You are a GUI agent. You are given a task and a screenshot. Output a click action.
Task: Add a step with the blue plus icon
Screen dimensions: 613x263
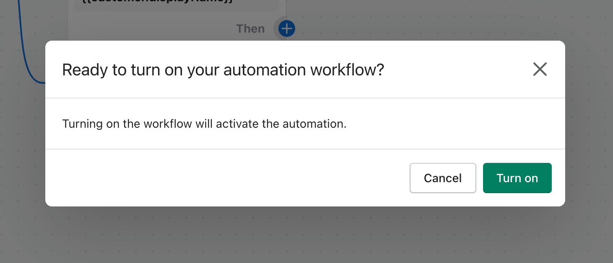click(287, 28)
